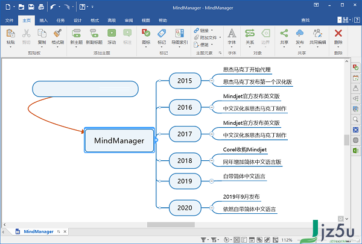Select subtopic 'Corel收购Mindjet'
This screenshot has height=244, width=362.
tap(245, 149)
